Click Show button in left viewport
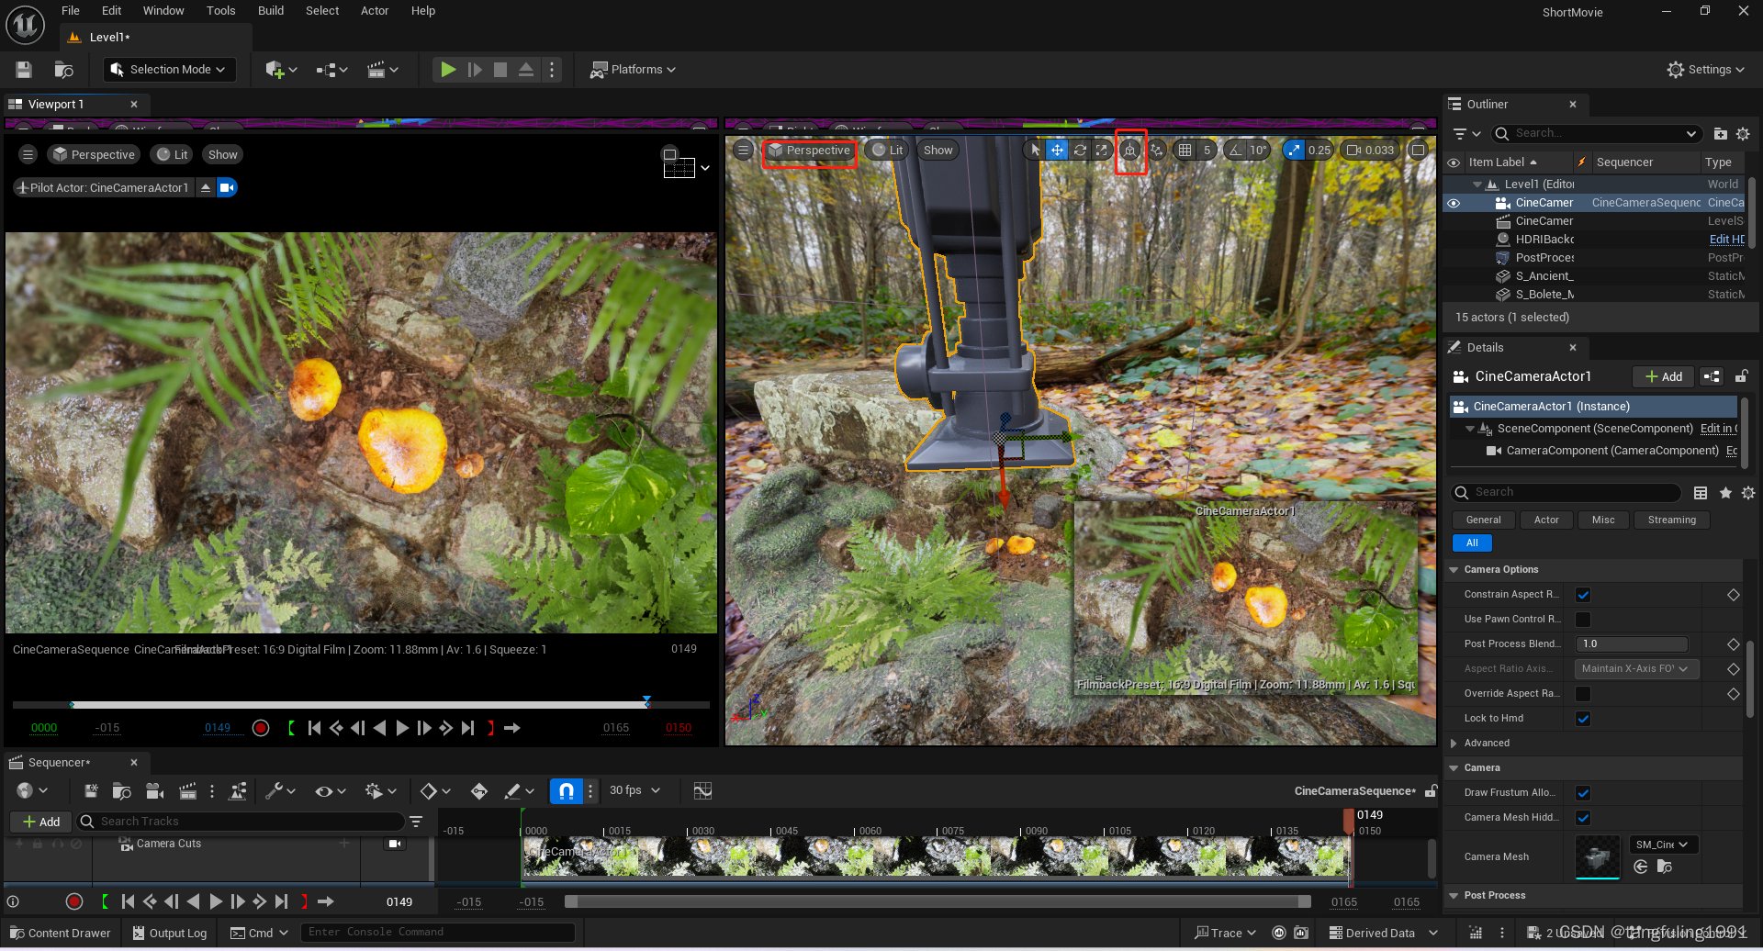The image size is (1763, 951). coord(222,154)
